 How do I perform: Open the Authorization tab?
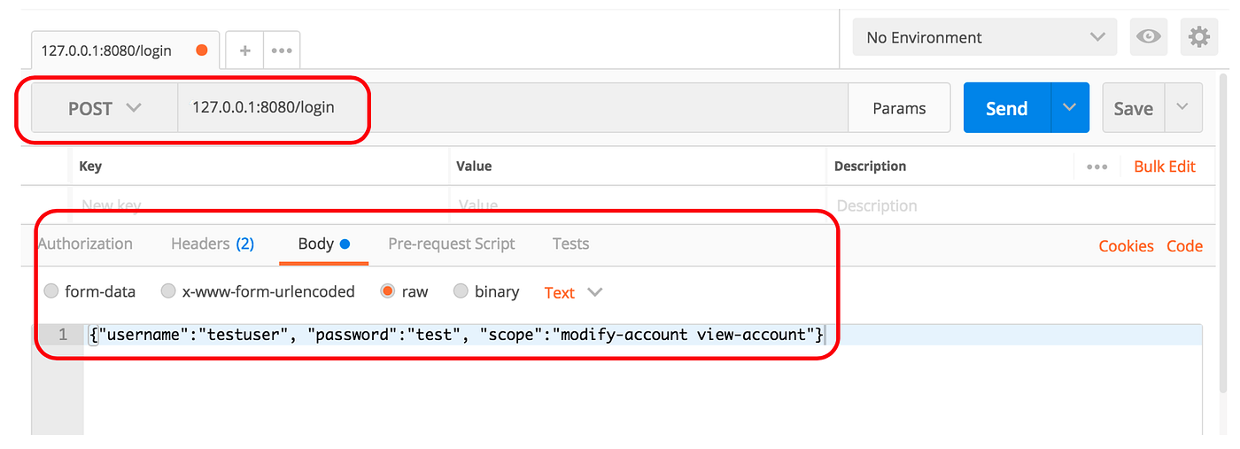85,244
